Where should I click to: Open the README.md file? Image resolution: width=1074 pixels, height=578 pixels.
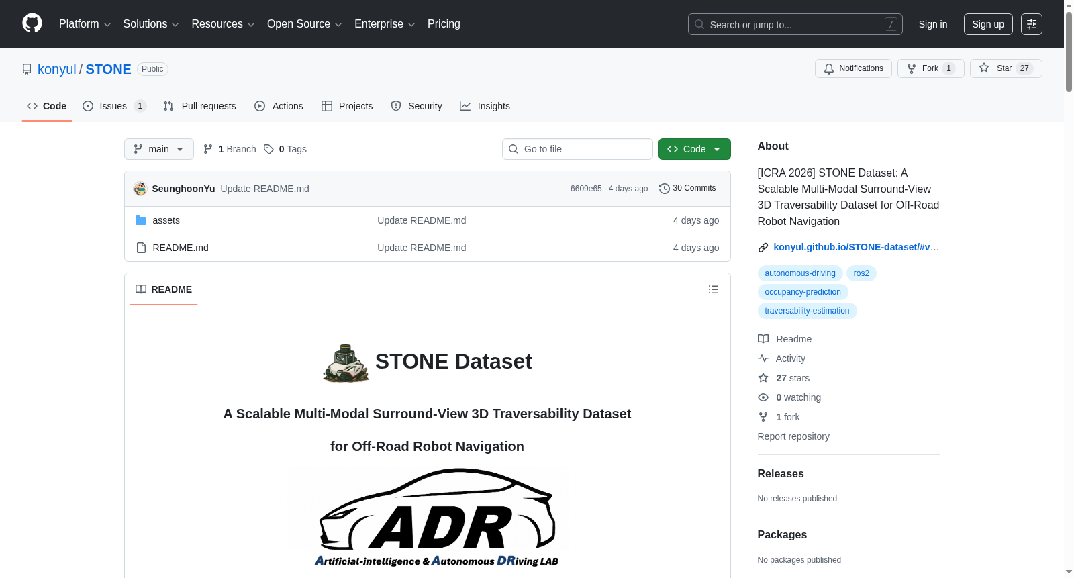click(181, 248)
